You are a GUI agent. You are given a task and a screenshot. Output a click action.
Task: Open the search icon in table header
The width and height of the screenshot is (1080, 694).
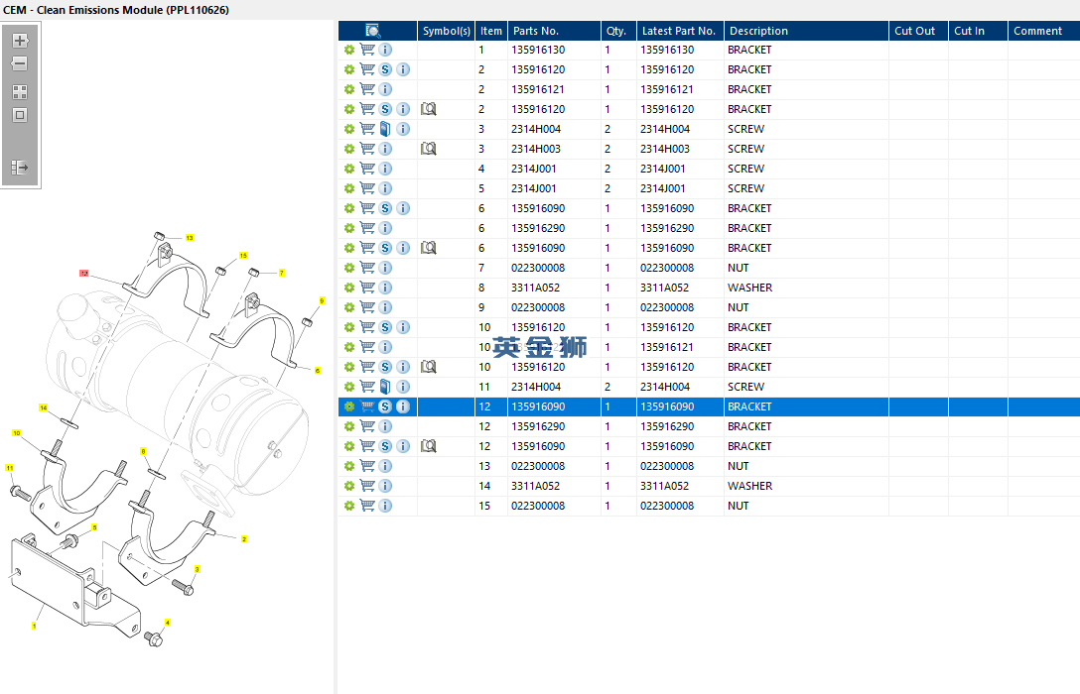coord(372,31)
